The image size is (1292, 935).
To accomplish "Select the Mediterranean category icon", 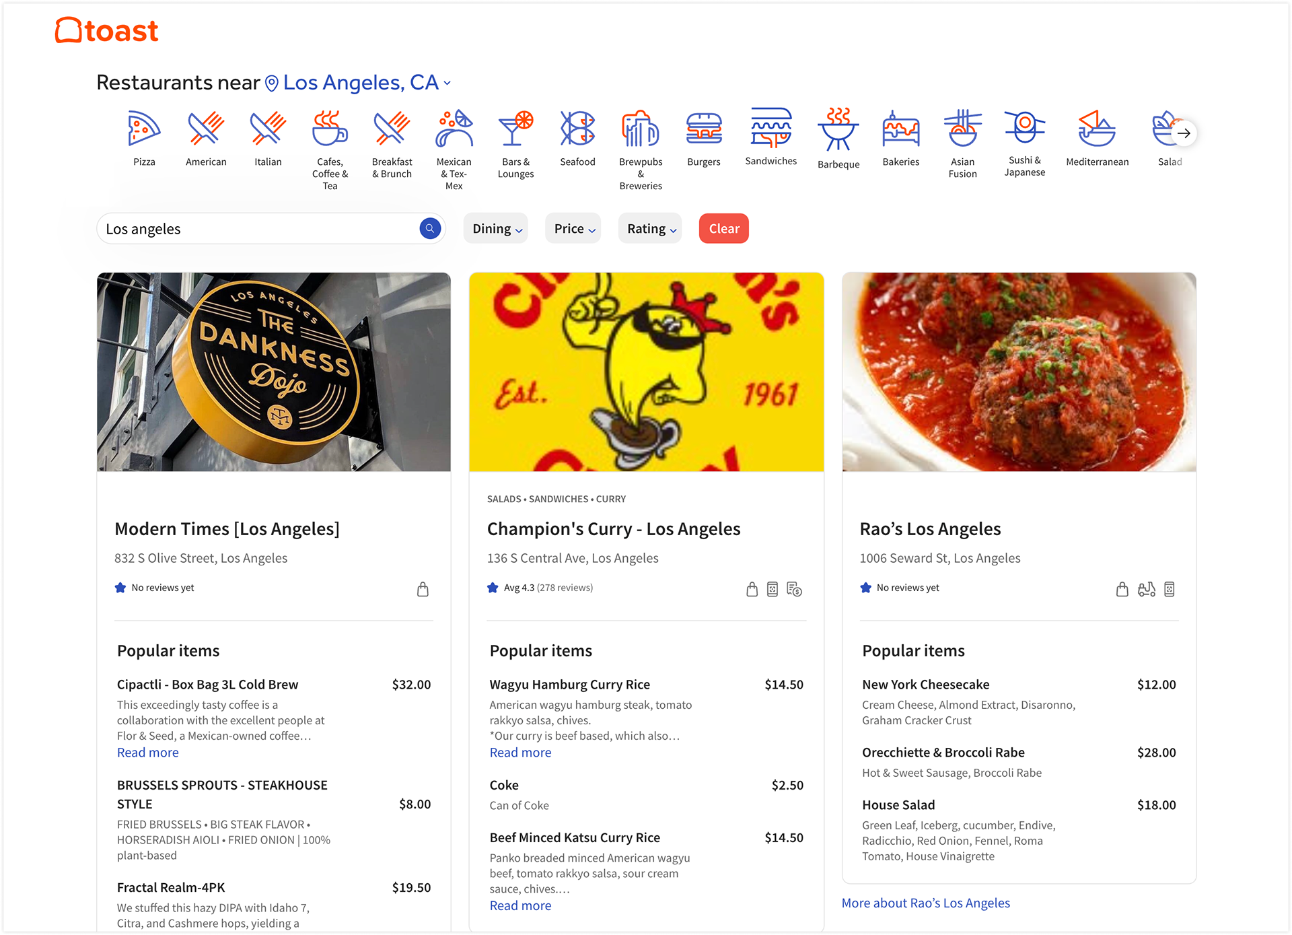I will click(1098, 129).
